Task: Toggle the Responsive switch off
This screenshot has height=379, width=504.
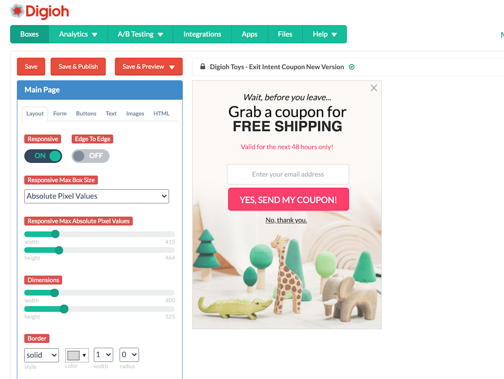Action: pos(43,156)
